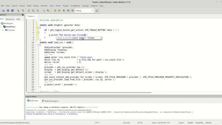This screenshot has height=125, width=222.
Task: Open the Build log tab dropdown arrow
Action: pyautogui.click(x=38, y=101)
